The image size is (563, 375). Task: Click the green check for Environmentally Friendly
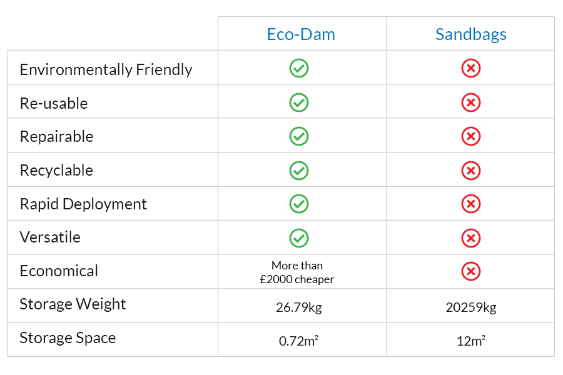299,68
